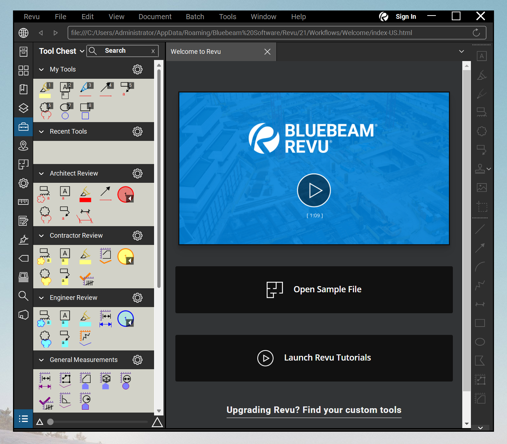Collapse the My Tools section

(41, 69)
